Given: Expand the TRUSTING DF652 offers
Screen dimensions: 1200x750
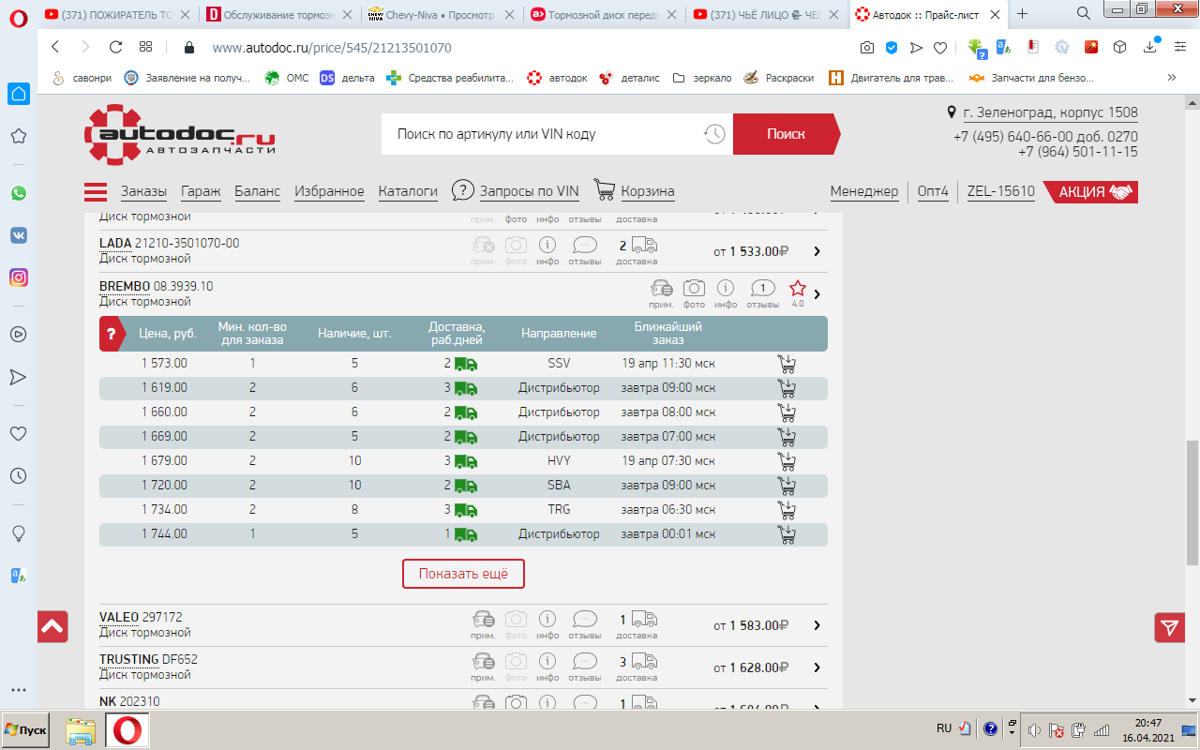Looking at the screenshot, I should [x=817, y=667].
